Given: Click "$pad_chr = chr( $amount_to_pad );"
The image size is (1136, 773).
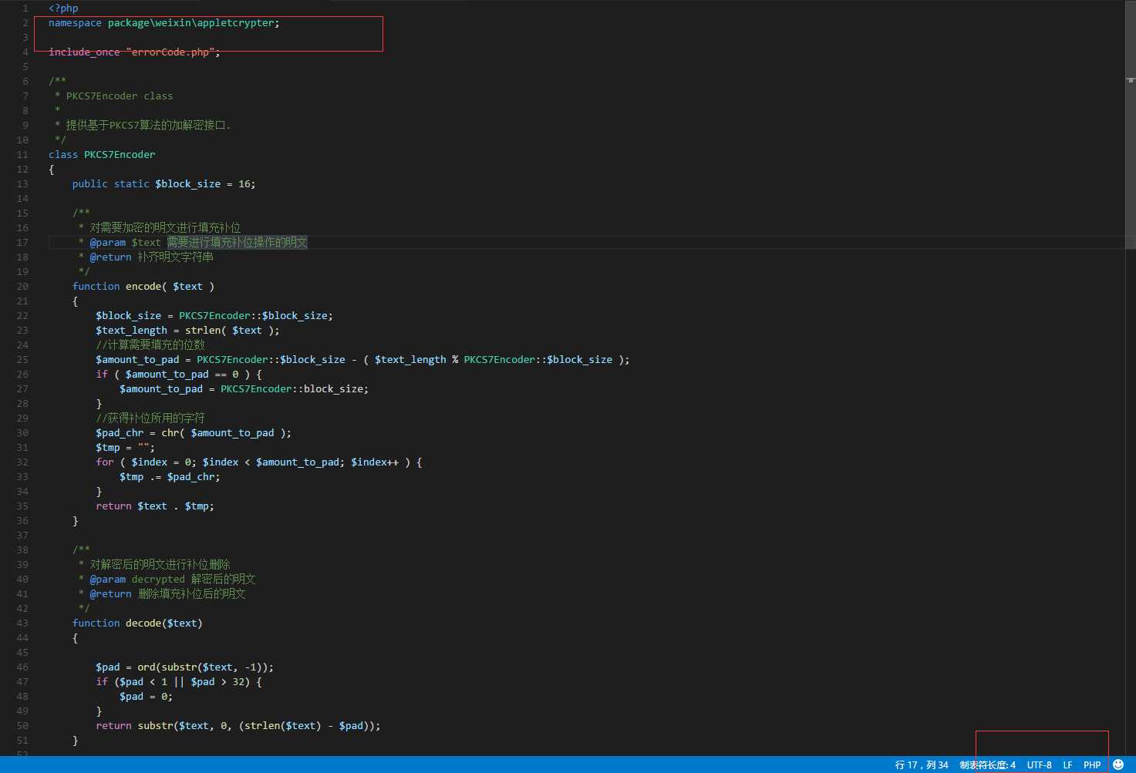Looking at the screenshot, I should coord(194,433).
